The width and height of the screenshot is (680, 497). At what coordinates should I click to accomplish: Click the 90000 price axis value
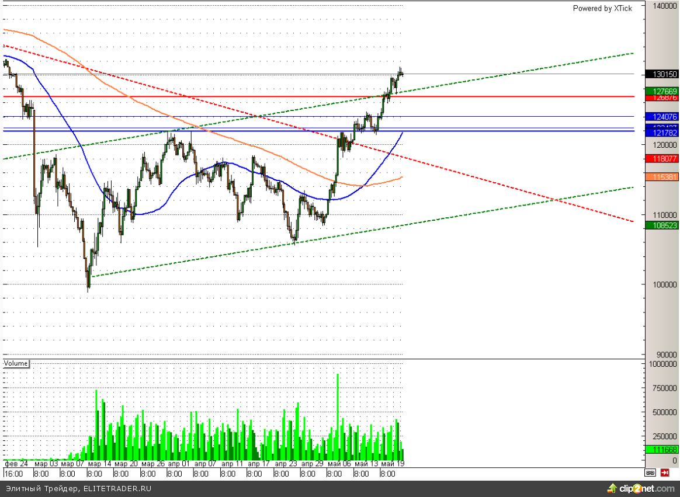click(x=666, y=354)
